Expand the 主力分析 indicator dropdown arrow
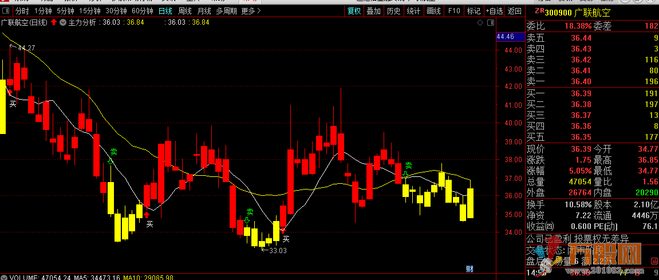Viewport: 659px width, 280px height. click(62, 22)
